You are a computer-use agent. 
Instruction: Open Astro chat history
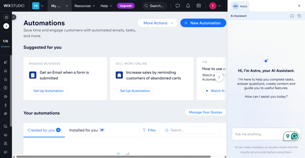tap(299, 16)
